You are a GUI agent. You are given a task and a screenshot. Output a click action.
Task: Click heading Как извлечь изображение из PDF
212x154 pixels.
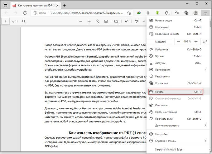(107, 133)
